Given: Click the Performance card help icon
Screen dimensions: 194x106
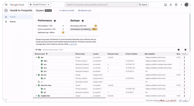Looking at the screenshot, I should 55,21.
